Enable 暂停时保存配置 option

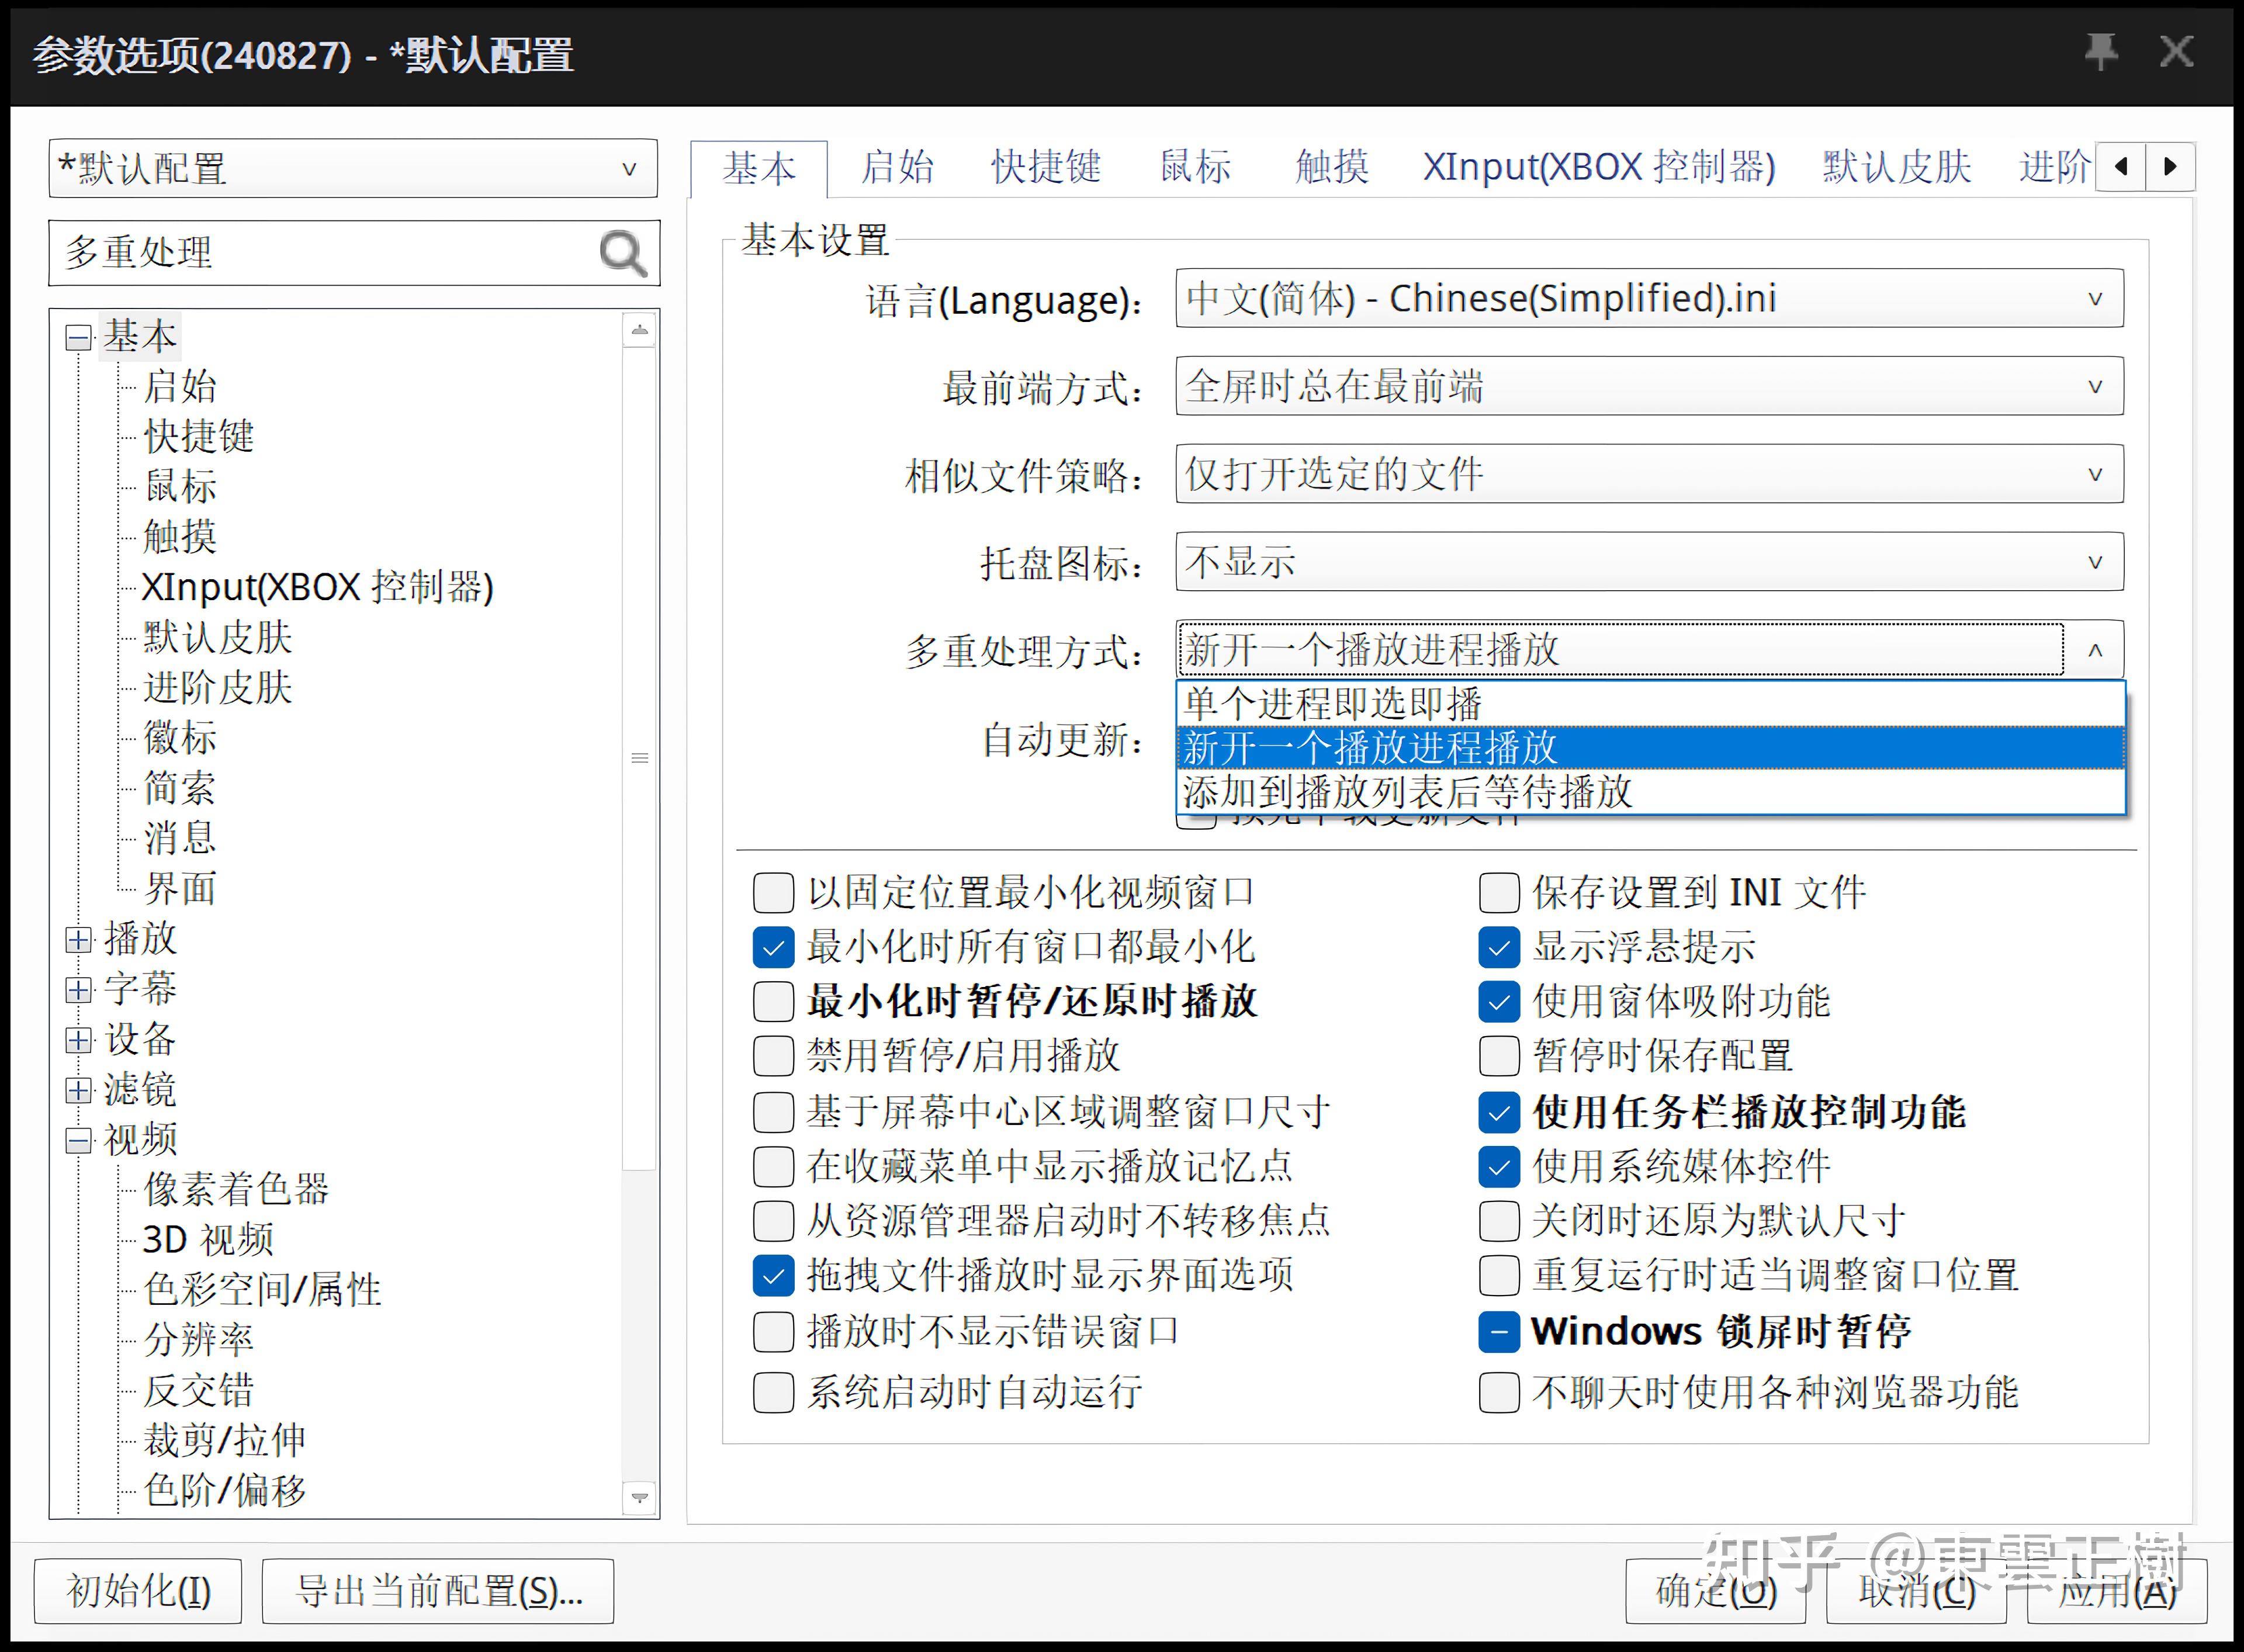tap(1499, 1055)
